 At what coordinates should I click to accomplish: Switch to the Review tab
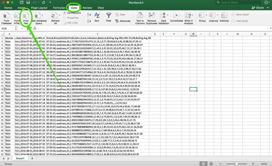(x=87, y=8)
